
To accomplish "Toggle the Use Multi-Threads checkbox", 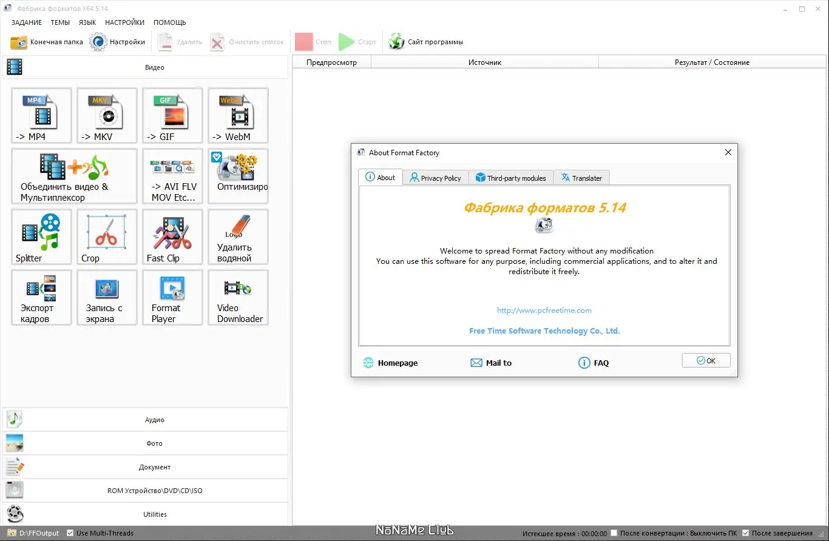I will coord(70,533).
